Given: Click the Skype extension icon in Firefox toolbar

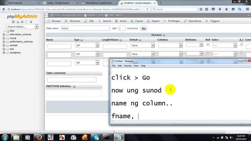Looking at the screenshot, I should pyautogui.click(x=240, y=9).
